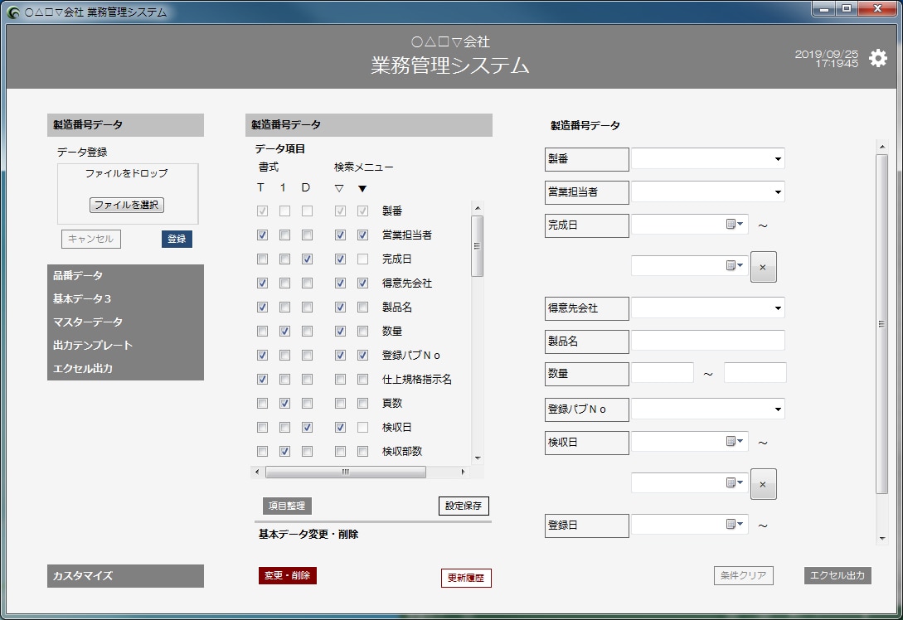Expand the 登録パブNo dropdown

coord(778,409)
